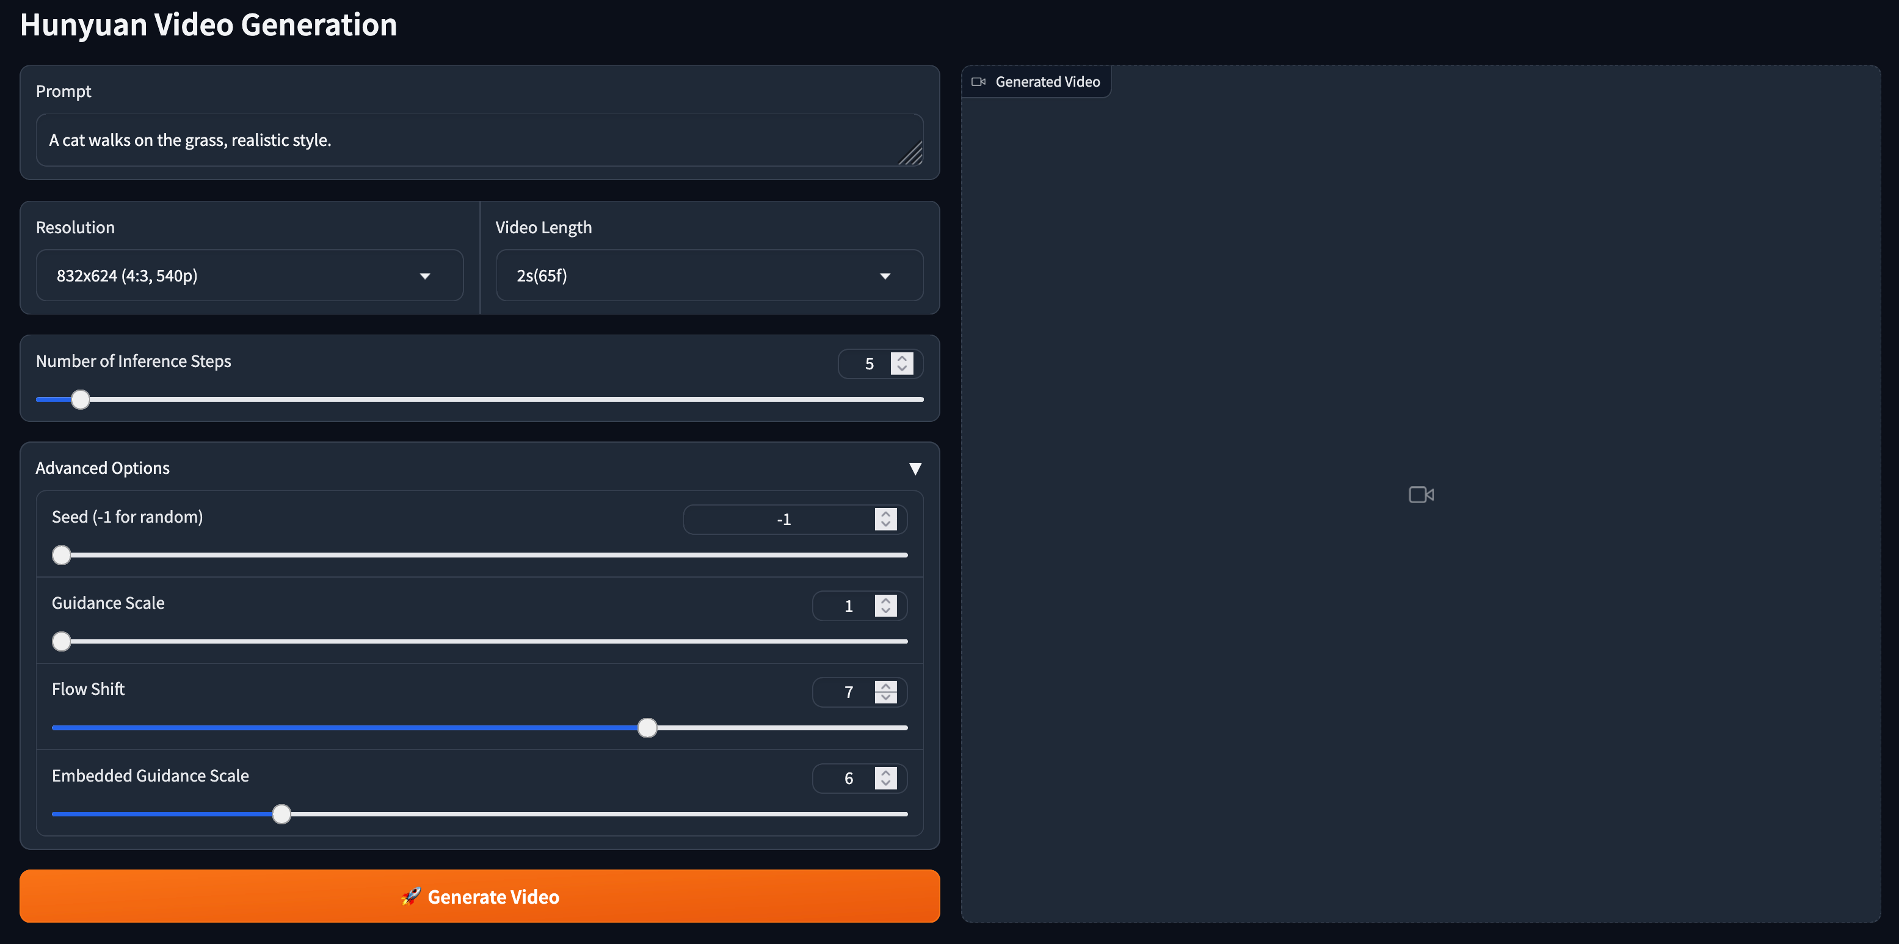Screen dimensions: 1899x944
Task: Click the Guidance Scale slider handle
Action: [62, 641]
